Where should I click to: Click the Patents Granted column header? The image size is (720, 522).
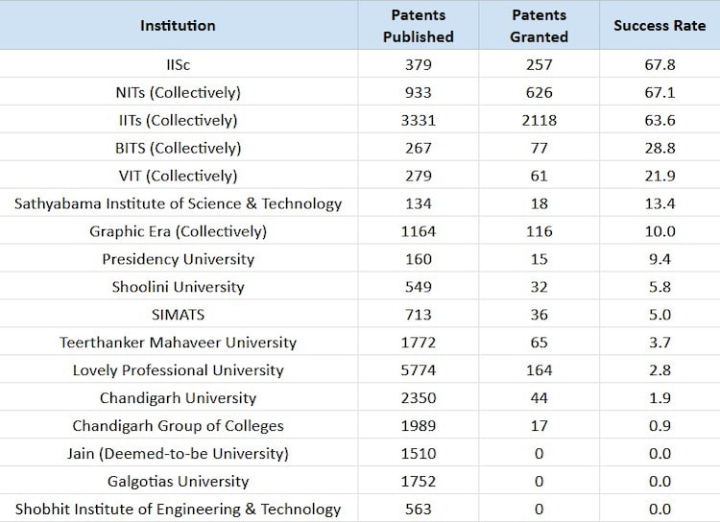pyautogui.click(x=540, y=26)
